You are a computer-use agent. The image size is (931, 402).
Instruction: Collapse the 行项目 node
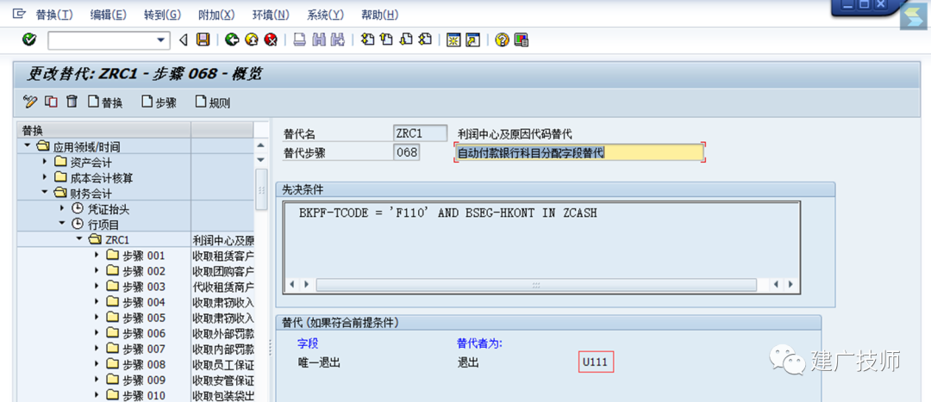[x=62, y=224]
